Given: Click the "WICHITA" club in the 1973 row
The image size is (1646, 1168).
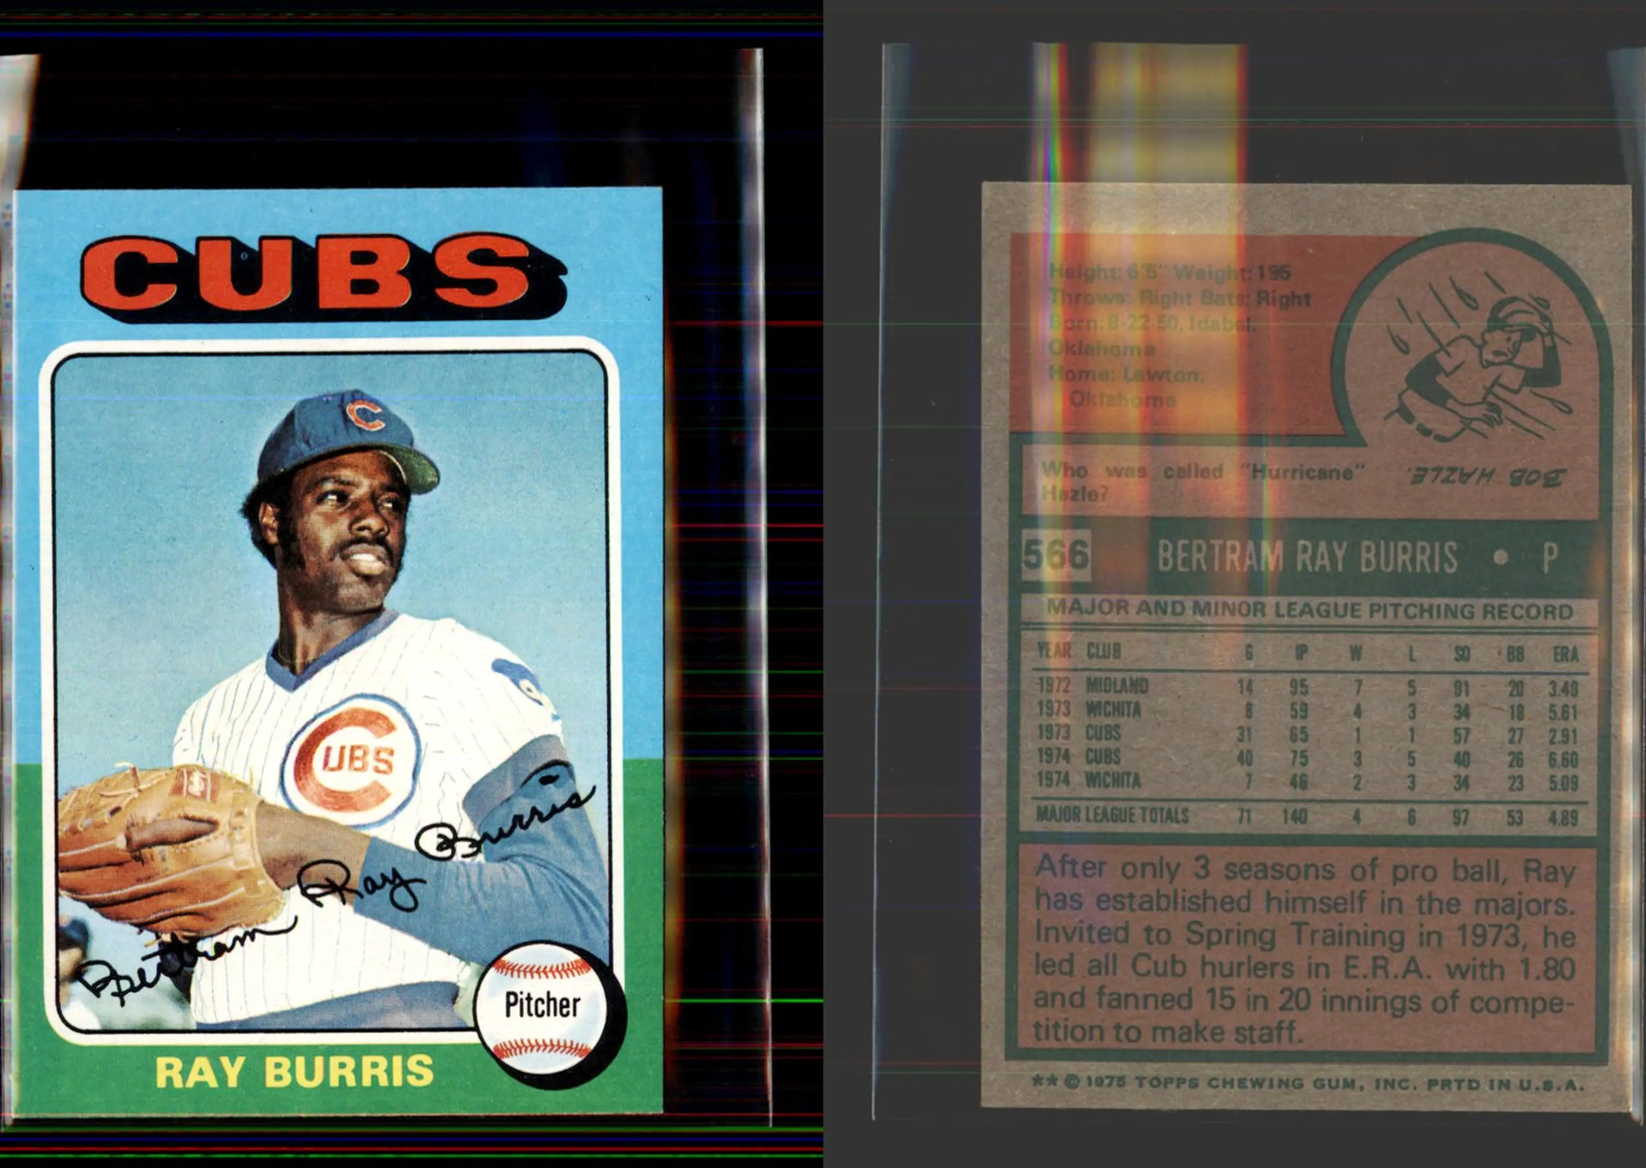Looking at the screenshot, I should coord(1113,710).
